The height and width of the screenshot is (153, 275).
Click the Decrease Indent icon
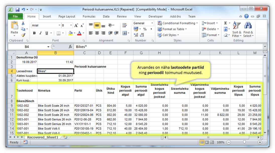[x=110, y=33]
